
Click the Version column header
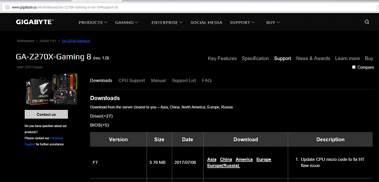[118, 139]
